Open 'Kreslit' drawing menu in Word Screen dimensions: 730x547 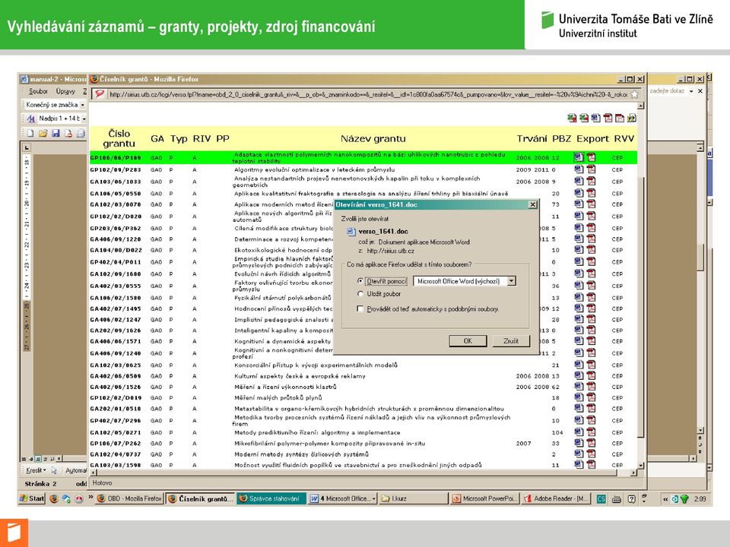tap(36, 470)
